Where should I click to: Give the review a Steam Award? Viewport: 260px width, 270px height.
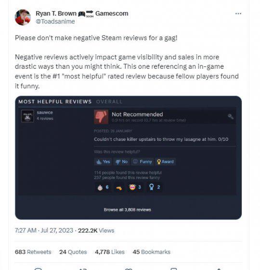pos(165,162)
